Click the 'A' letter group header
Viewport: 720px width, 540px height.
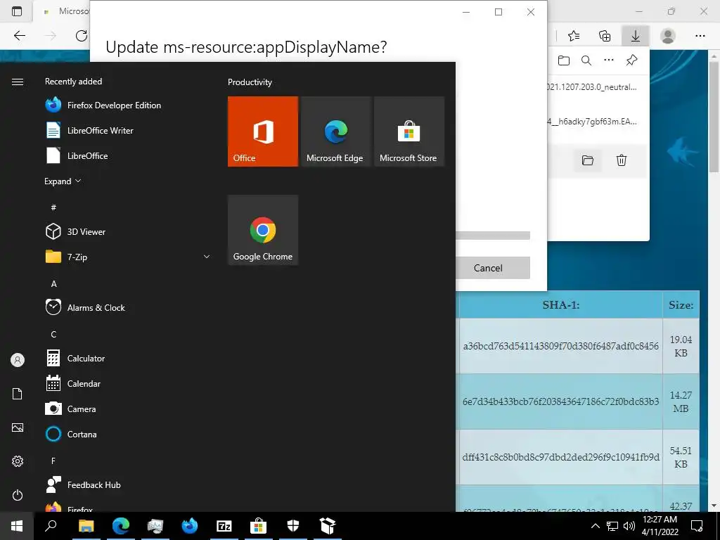(53, 284)
